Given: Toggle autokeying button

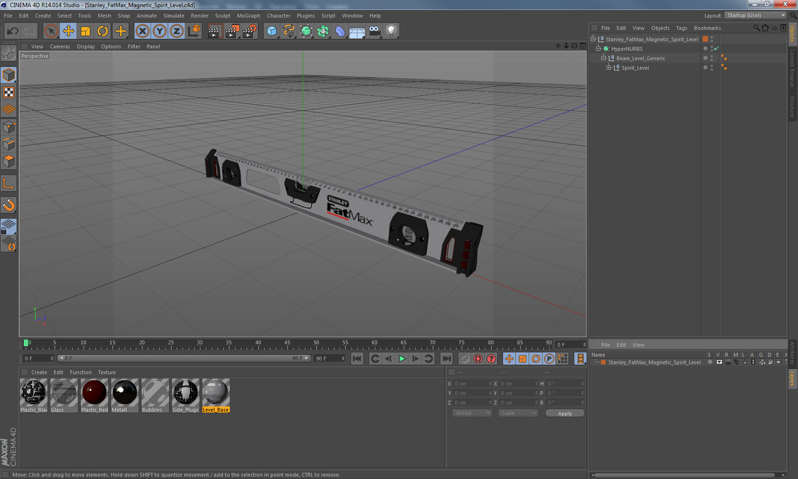Looking at the screenshot, I should click(478, 359).
